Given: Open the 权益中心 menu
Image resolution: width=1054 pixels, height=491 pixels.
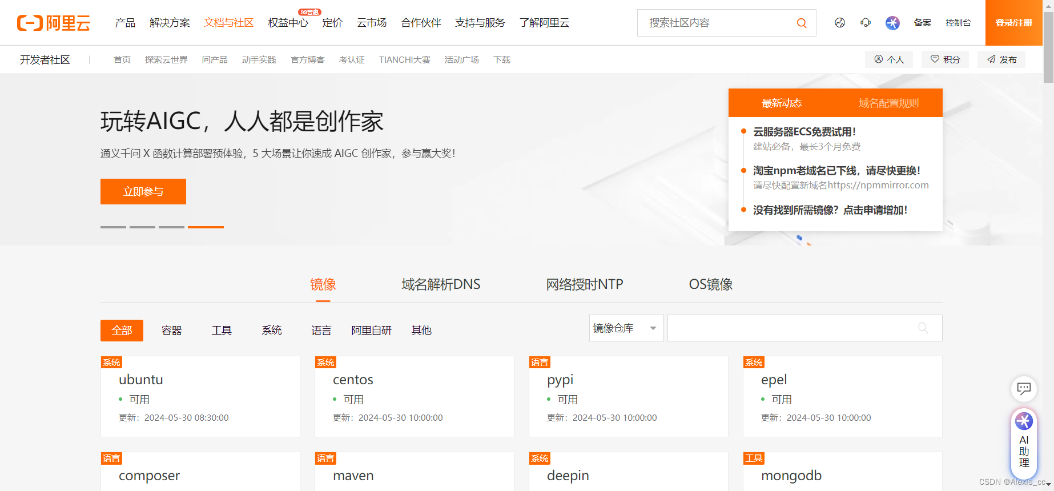Looking at the screenshot, I should tap(288, 23).
